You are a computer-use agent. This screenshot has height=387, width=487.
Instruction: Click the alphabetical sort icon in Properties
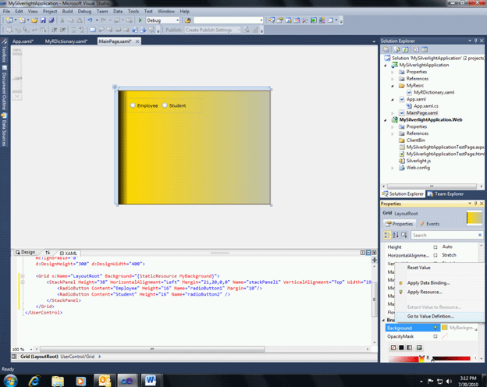coord(396,234)
